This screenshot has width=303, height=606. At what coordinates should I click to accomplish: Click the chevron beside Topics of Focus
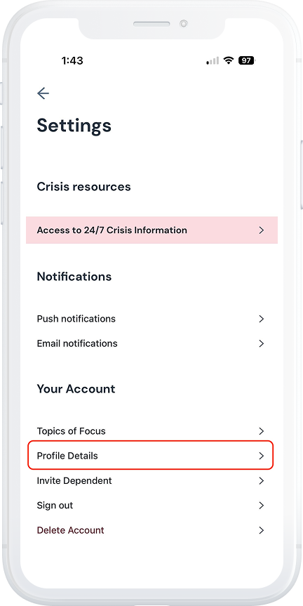(x=262, y=431)
